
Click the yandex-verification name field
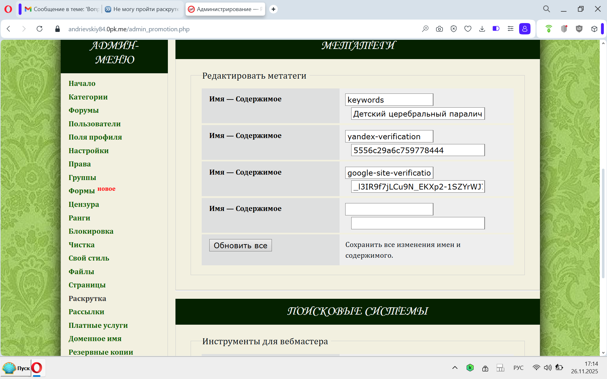[389, 136]
